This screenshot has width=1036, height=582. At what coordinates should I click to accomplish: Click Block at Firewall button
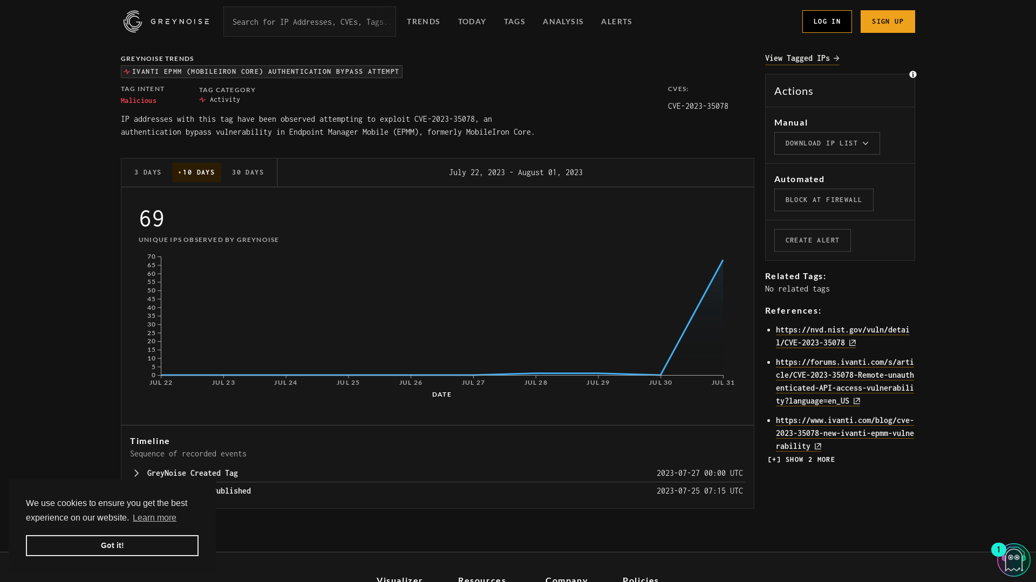[823, 200]
